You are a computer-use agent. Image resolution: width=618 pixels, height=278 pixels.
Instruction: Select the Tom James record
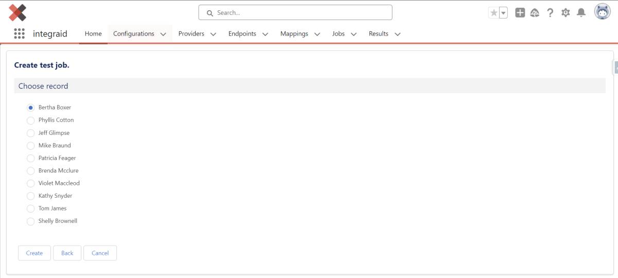[x=30, y=208]
